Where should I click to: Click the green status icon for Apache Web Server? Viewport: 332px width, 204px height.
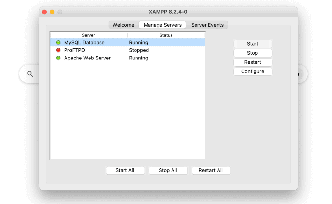coord(58,58)
